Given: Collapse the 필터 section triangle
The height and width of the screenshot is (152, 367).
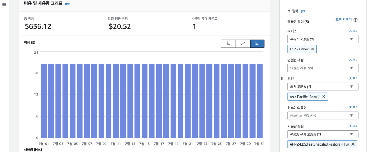Looking at the screenshot, I should 289,11.
